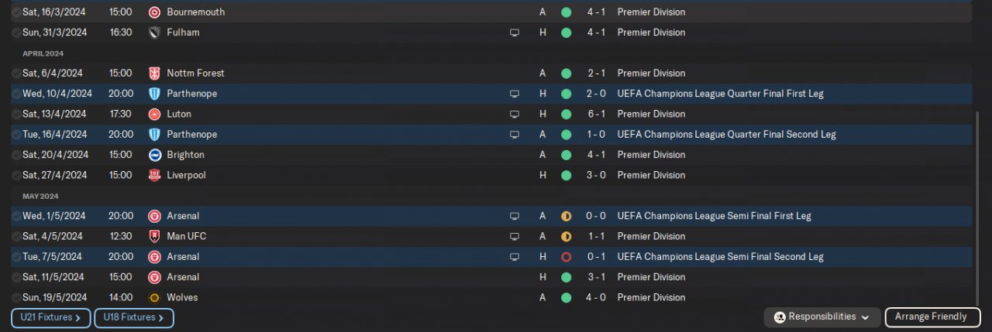
Task: Click the Bournemouth club badge
Action: [x=154, y=12]
